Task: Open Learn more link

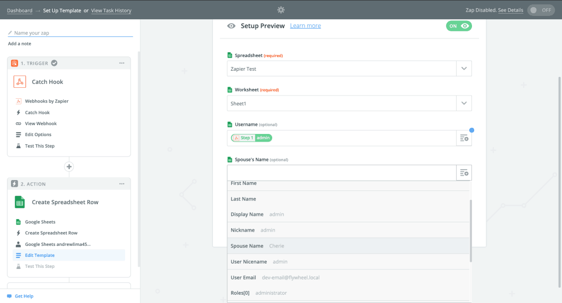Action: (305, 26)
